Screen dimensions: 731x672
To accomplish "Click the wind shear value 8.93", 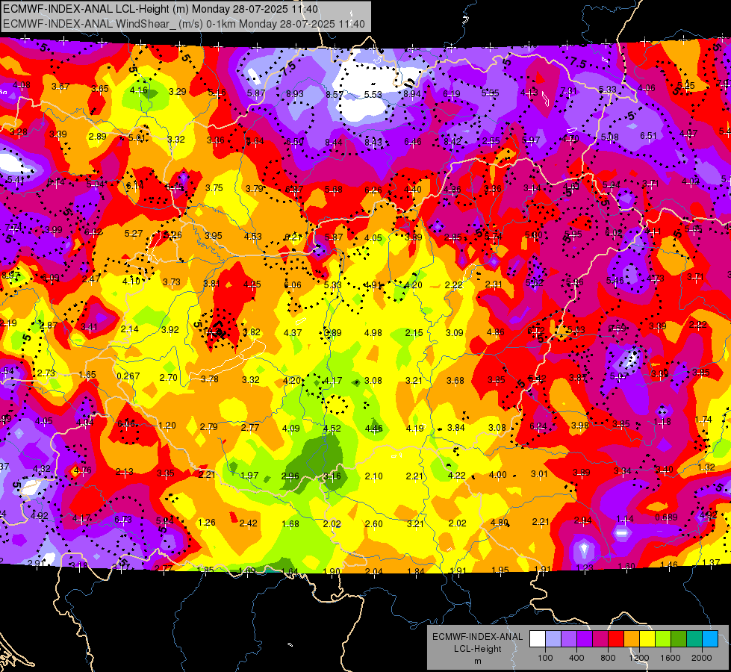I will tap(295, 94).
